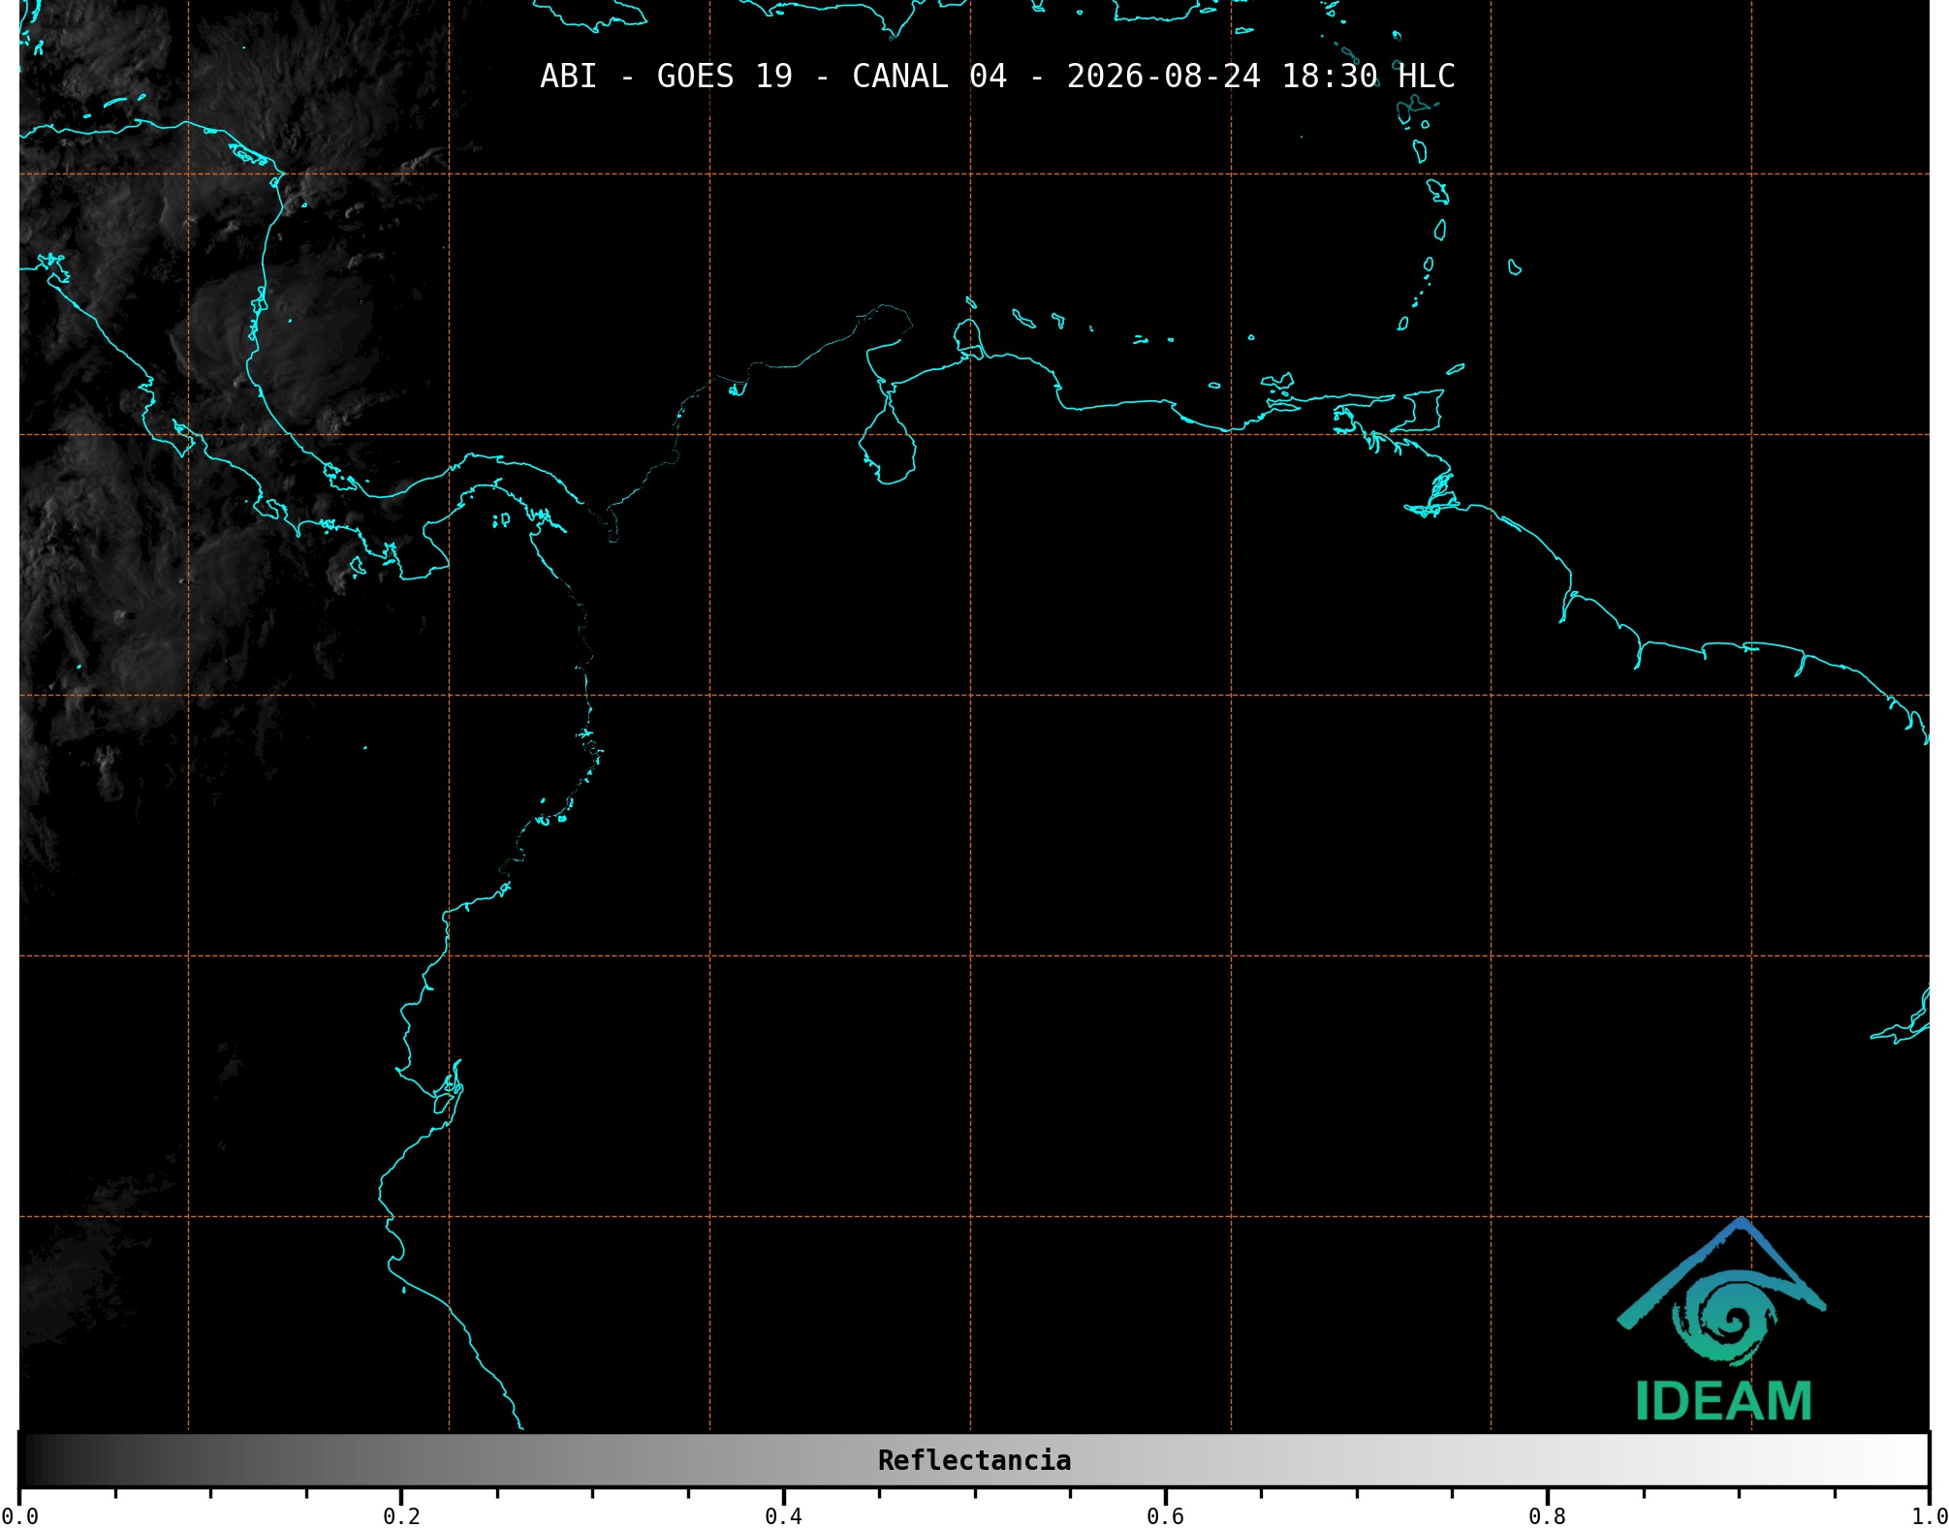Click the 0.4 colorbar tick label
1949x1528 pixels.
coord(783,1515)
